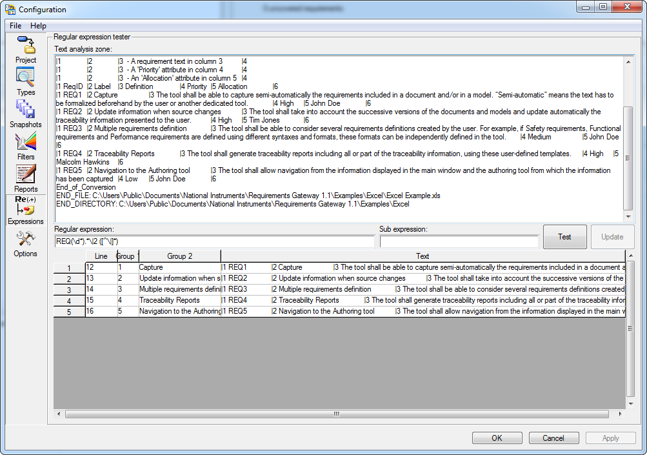Focus the Sub expression input field
Image resolution: width=647 pixels, height=455 pixels.
[x=459, y=241]
